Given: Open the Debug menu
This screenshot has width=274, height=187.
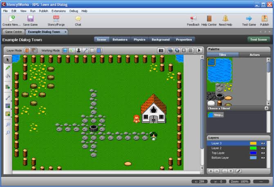Looking at the screenshot, I should pyautogui.click(x=74, y=11).
